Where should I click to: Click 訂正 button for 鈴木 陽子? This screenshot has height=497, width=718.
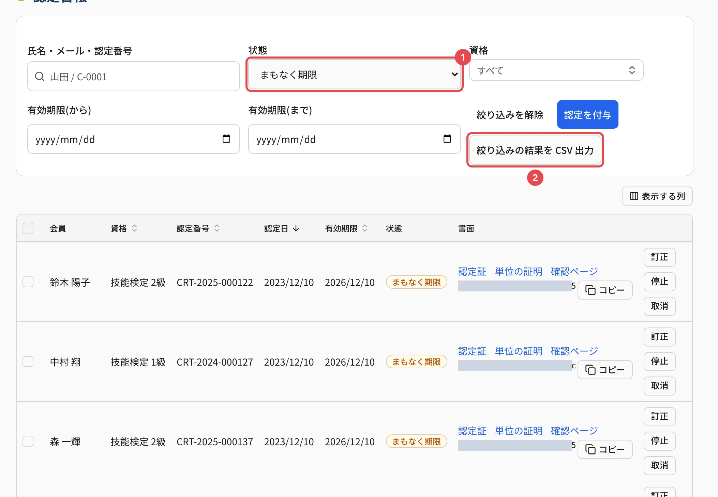(x=660, y=257)
